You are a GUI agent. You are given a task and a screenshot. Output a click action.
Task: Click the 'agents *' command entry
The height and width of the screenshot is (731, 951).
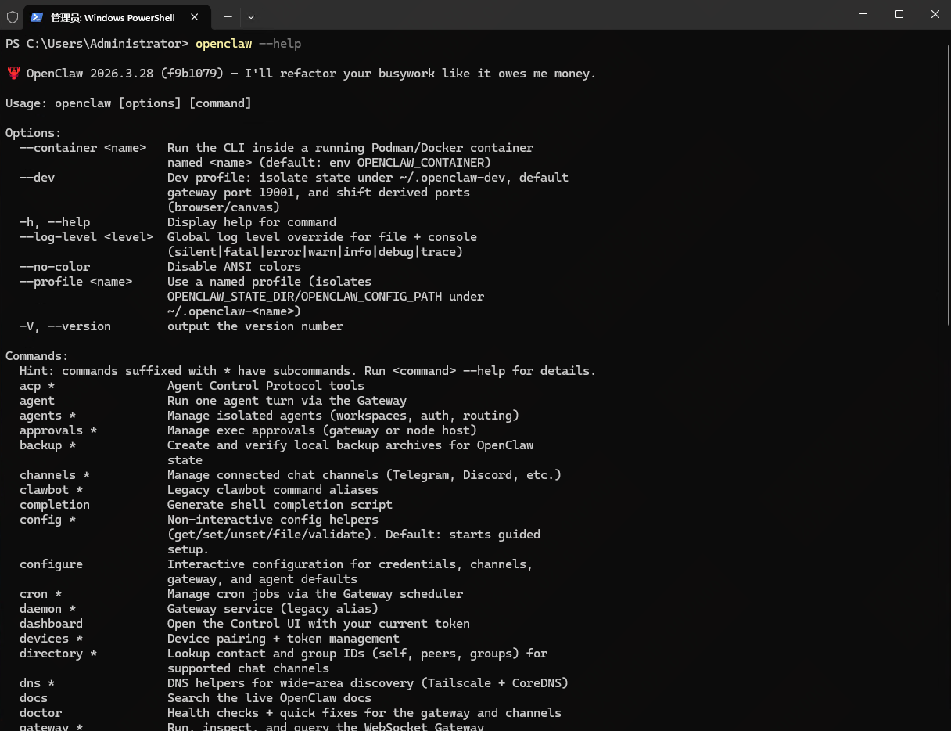point(48,416)
